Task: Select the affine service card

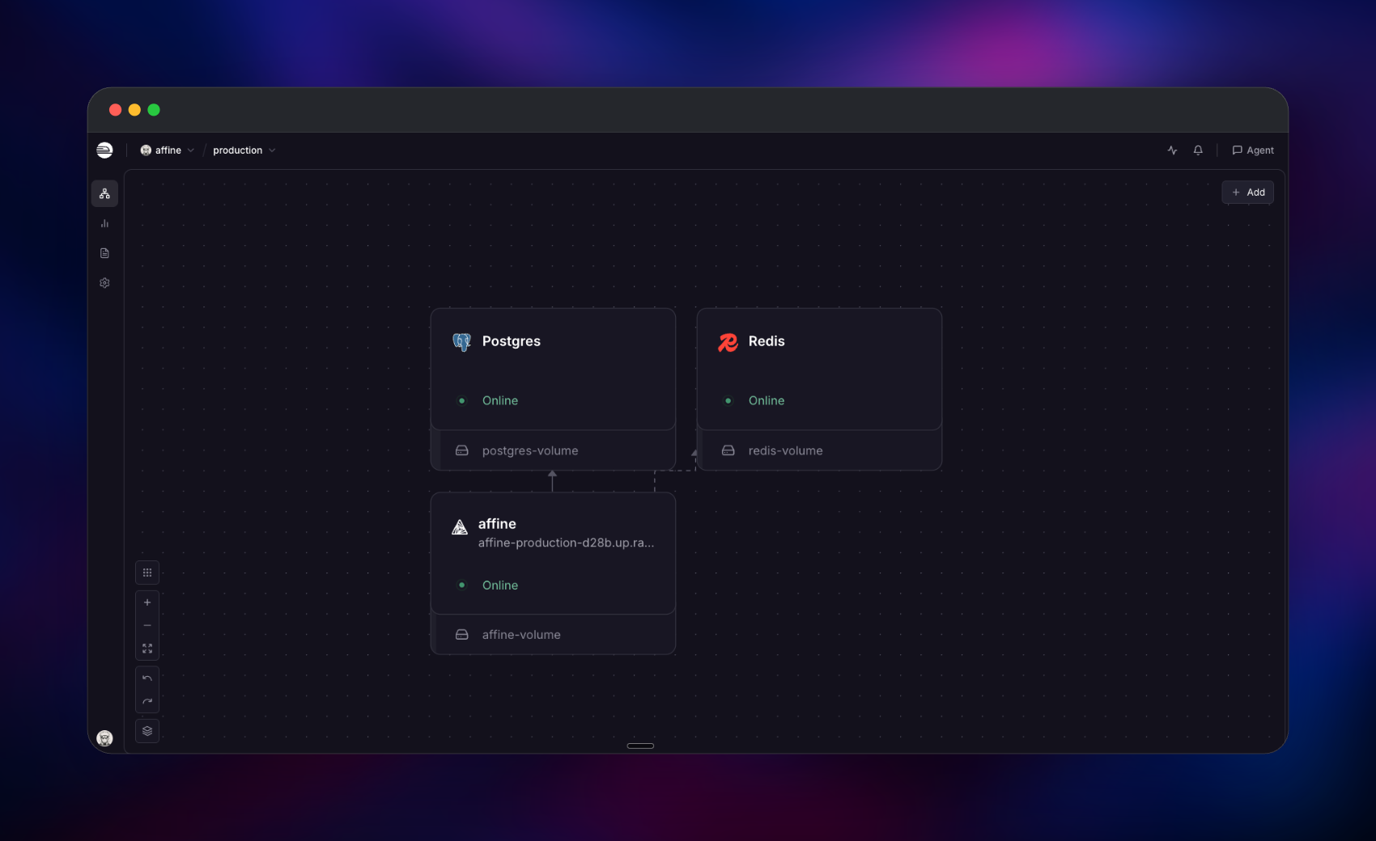Action: click(553, 553)
